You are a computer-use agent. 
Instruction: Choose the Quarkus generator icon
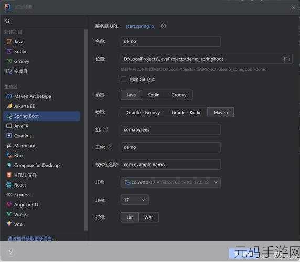tap(9, 136)
